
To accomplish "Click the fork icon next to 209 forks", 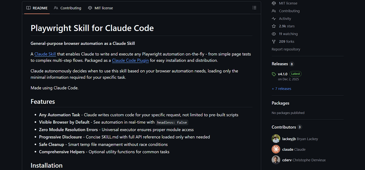I will click(x=274, y=41).
